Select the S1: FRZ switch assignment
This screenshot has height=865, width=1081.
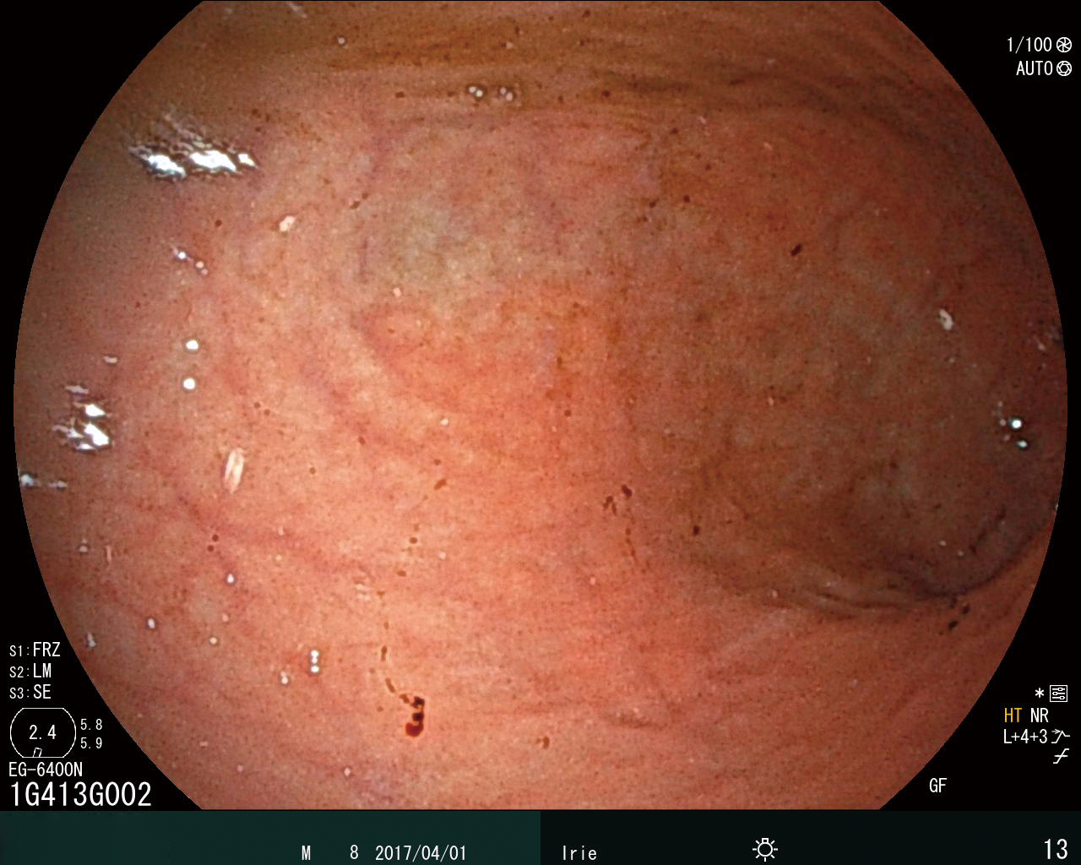pos(35,650)
